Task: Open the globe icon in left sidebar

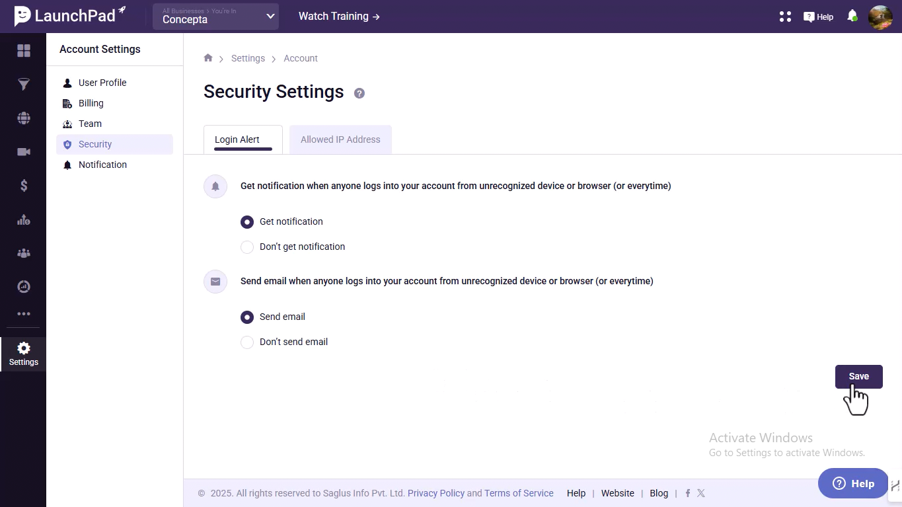Action: click(x=24, y=118)
